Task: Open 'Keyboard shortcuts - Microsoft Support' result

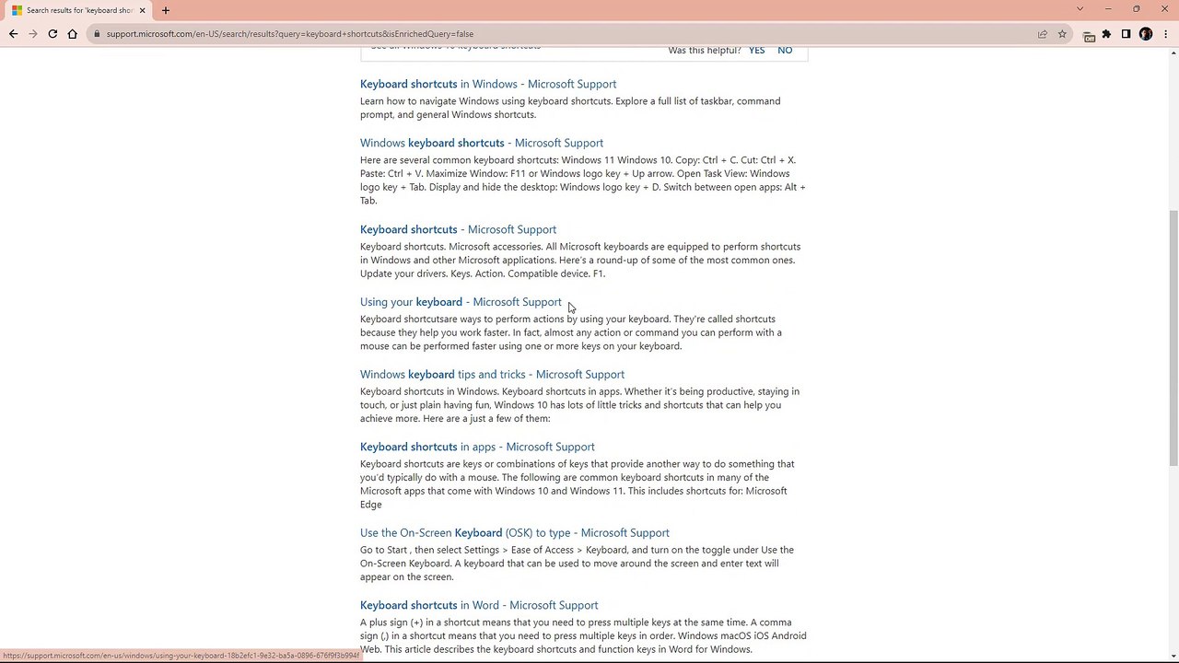Action: 458,229
